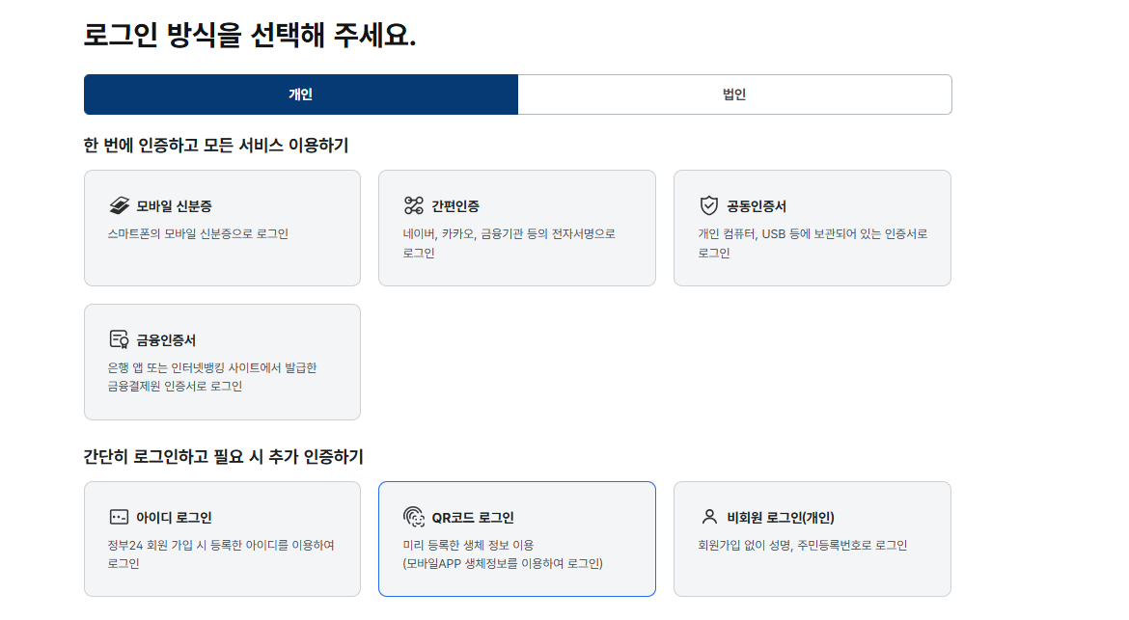
Task: Click the 비회원 로그인 person icon
Action: tap(709, 517)
